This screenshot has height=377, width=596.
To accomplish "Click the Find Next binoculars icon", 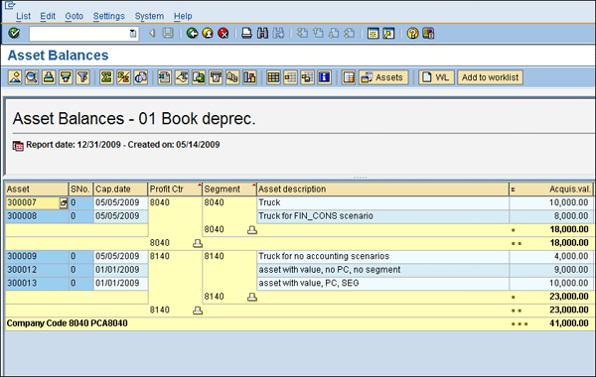I will (278, 34).
